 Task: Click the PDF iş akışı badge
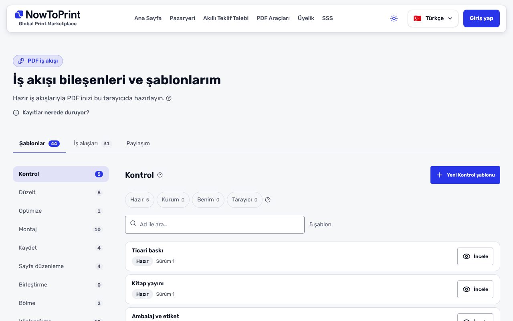coord(38,61)
